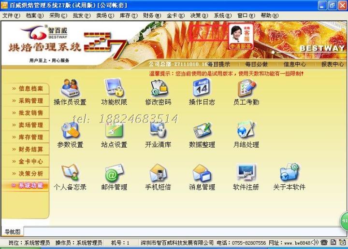Screen dimensions: 348x249
Task: Click the 操作员：系统管理员 status text
Action: click(x=79, y=243)
